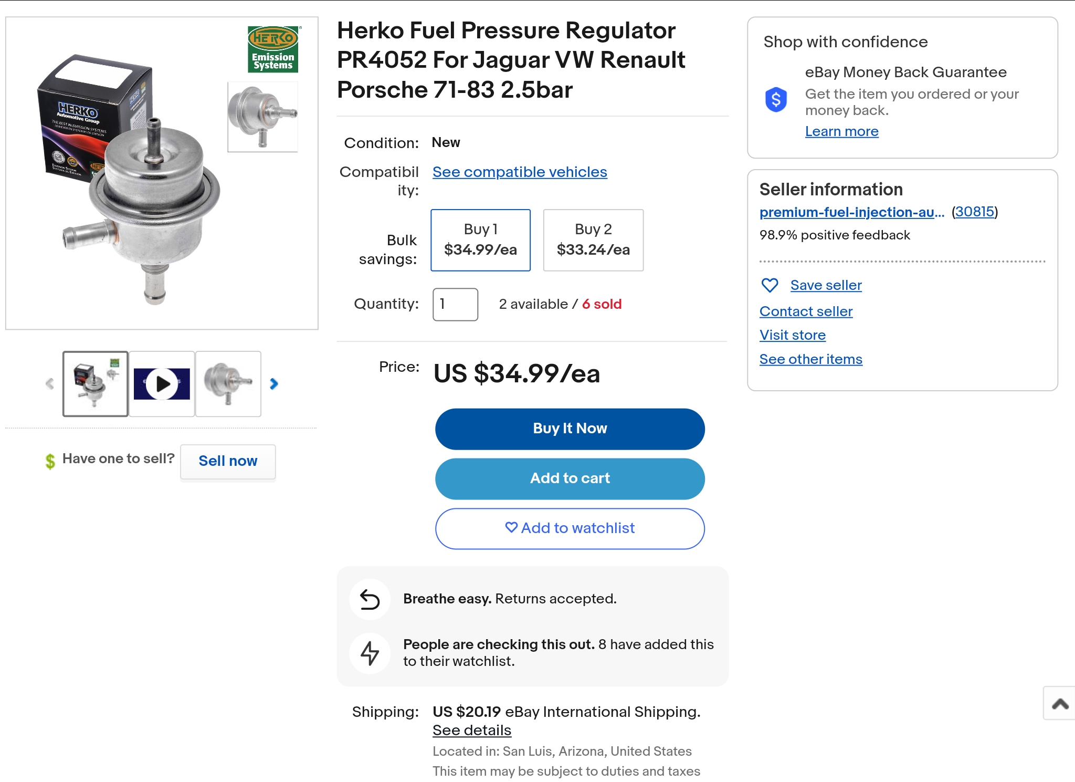Select the Buy 1 $34.99/ea option
Viewport: 1075px width, 782px height.
click(480, 240)
